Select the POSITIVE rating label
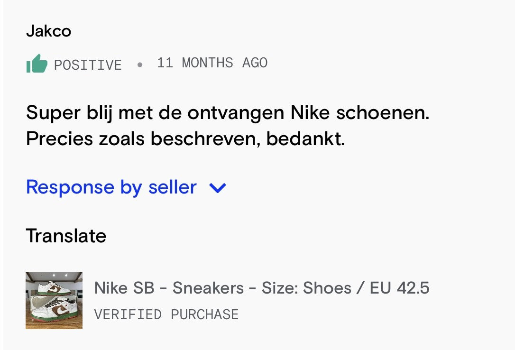 [x=88, y=64]
